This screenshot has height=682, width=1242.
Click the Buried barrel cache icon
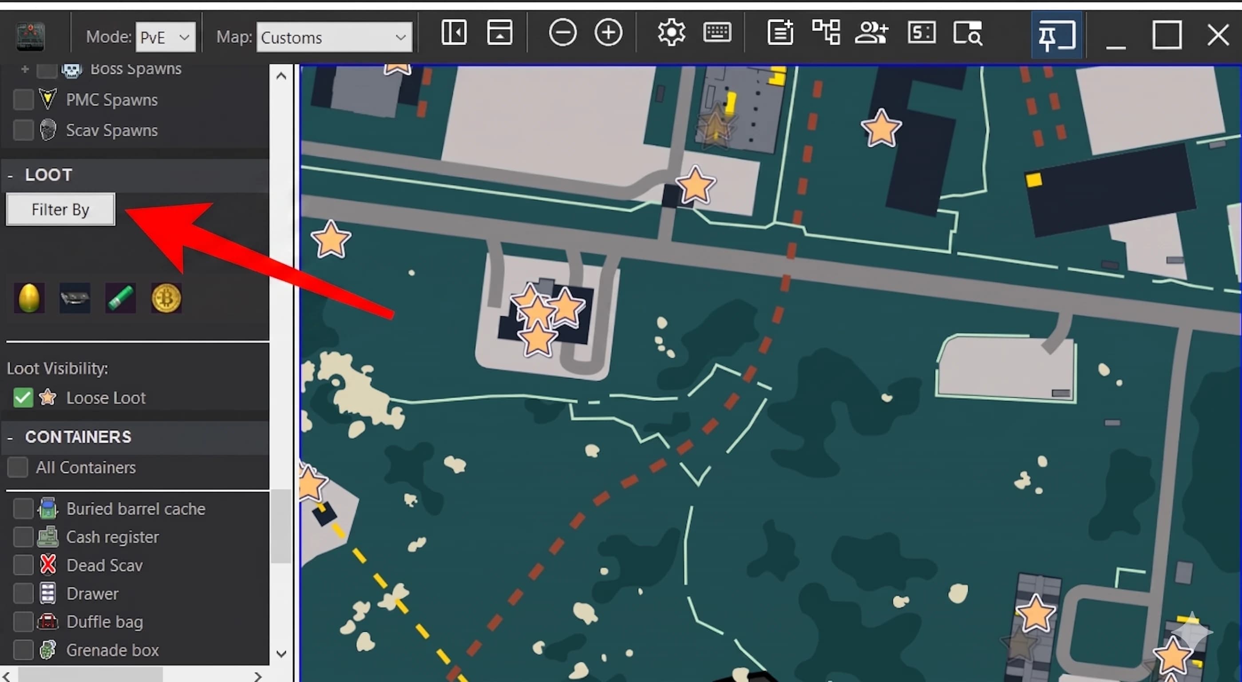48,508
